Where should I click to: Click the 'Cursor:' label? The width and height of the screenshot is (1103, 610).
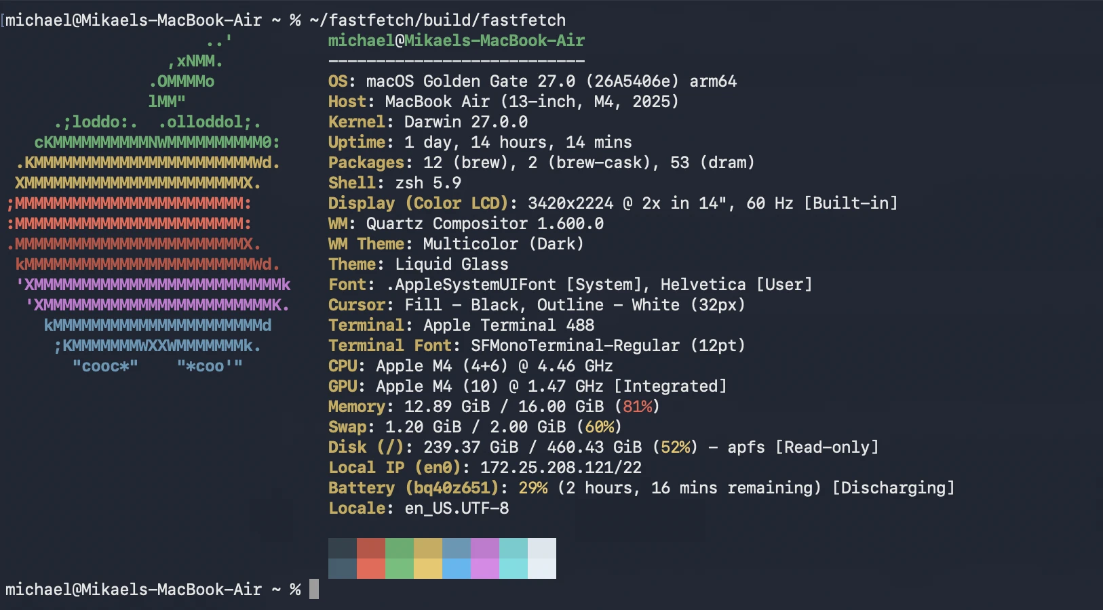pyautogui.click(x=361, y=305)
